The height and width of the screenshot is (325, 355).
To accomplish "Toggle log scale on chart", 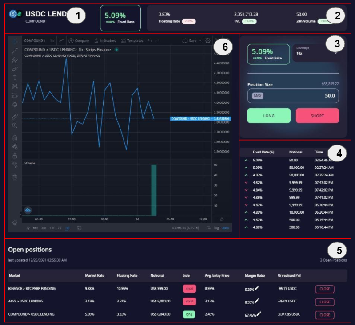I will [216, 228].
